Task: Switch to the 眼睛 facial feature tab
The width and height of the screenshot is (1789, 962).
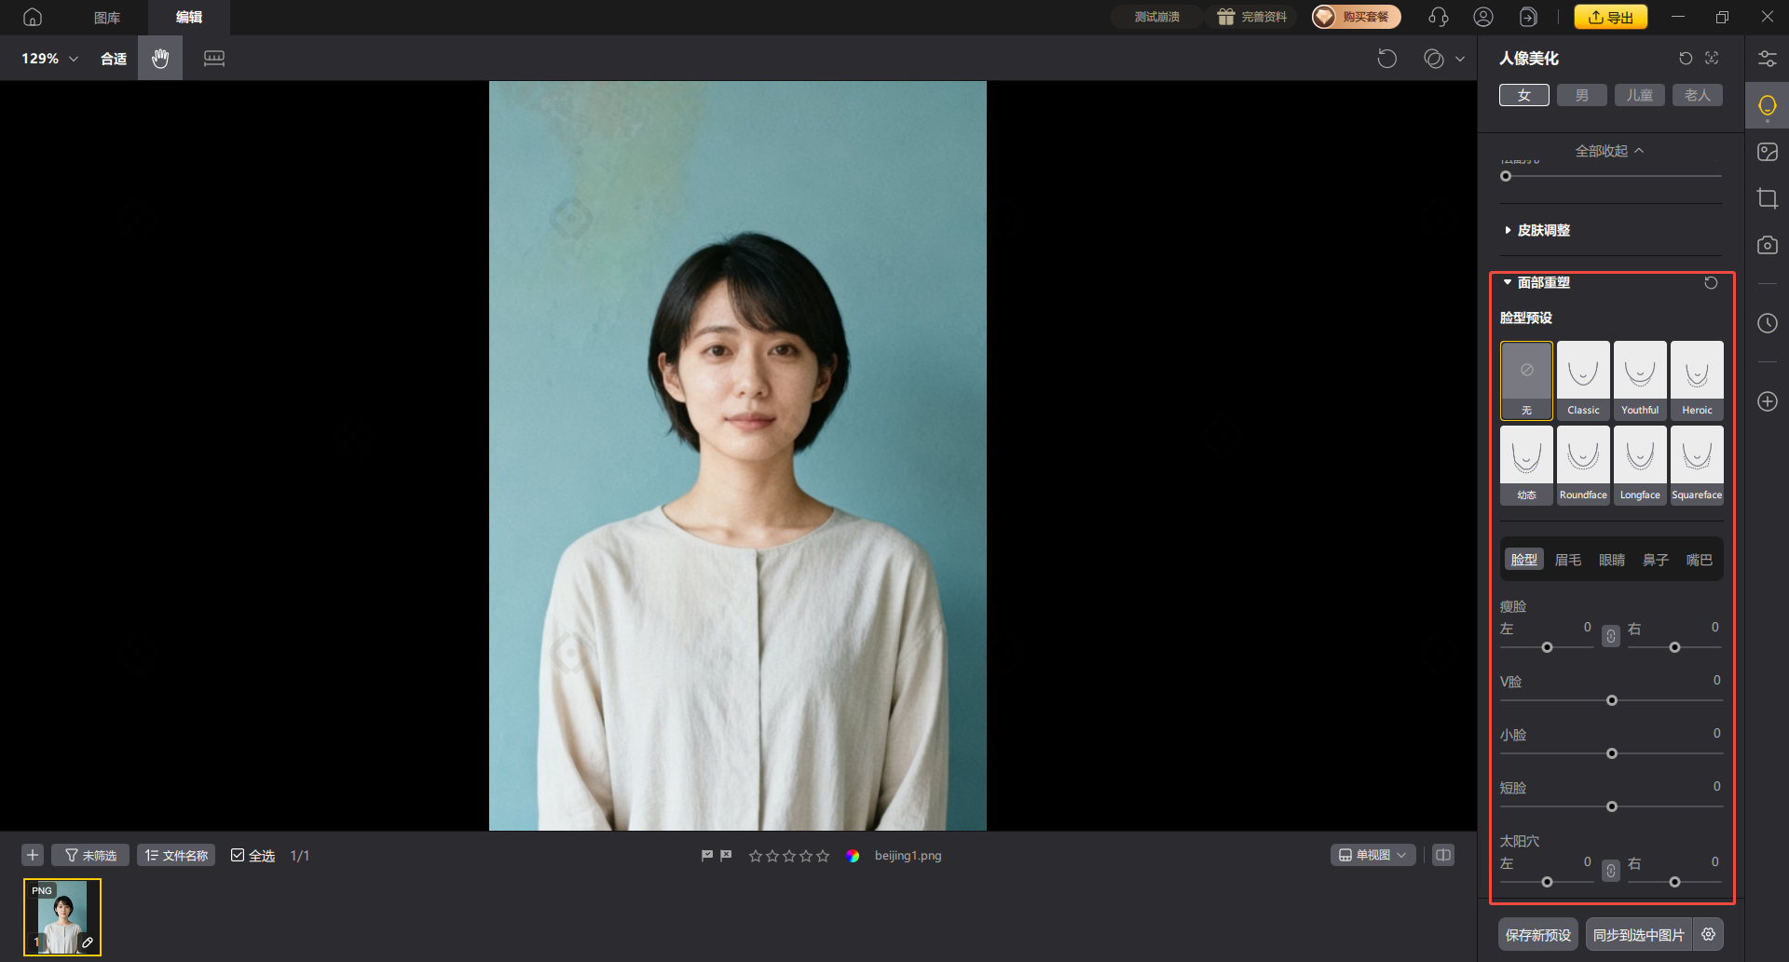Action: tap(1611, 560)
